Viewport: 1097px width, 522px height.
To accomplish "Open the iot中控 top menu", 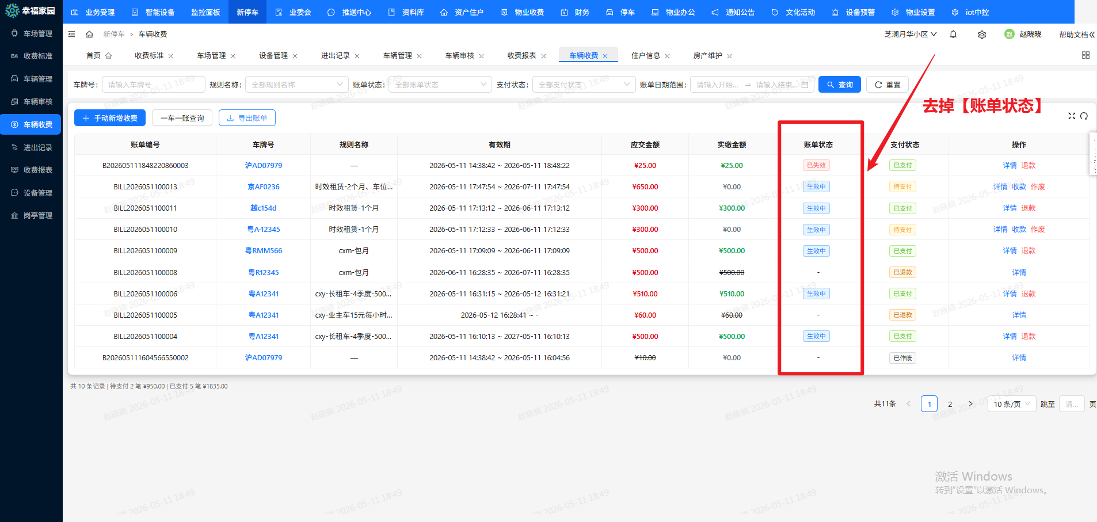I will pos(970,12).
